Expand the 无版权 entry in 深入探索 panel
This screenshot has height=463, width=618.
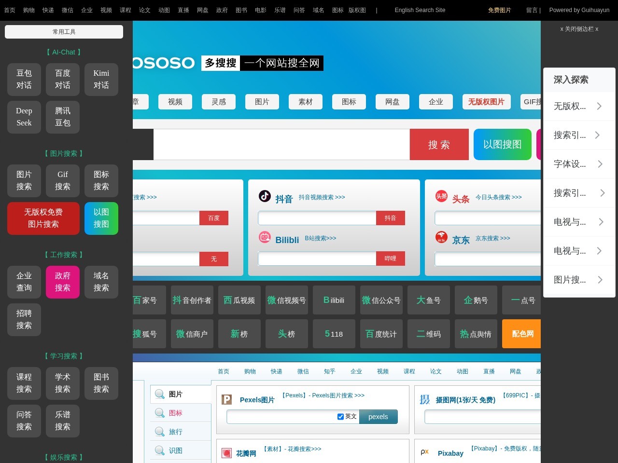pyautogui.click(x=579, y=106)
